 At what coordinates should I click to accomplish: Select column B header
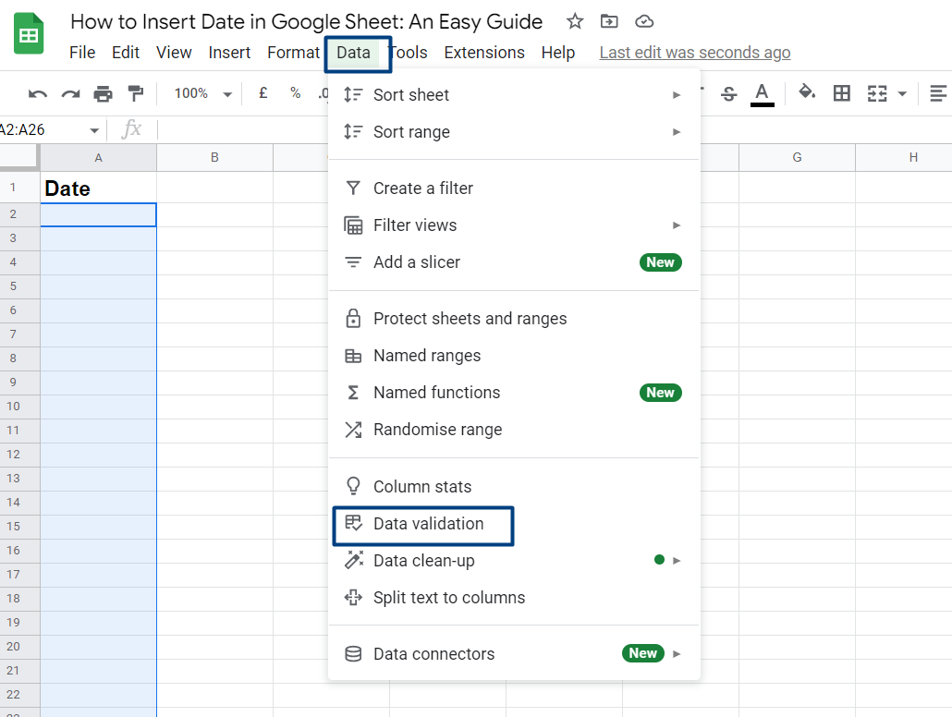[214, 158]
